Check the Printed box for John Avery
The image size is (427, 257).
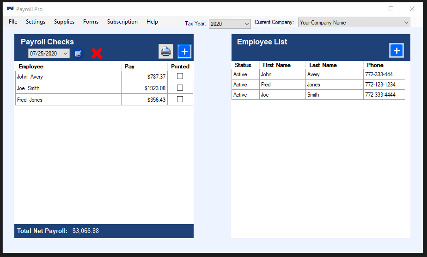point(180,76)
